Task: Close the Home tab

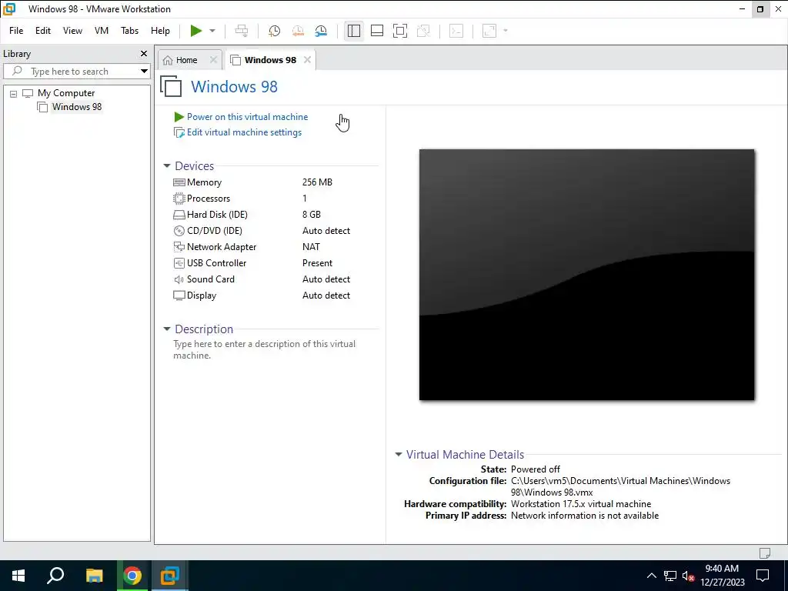Action: pos(214,60)
